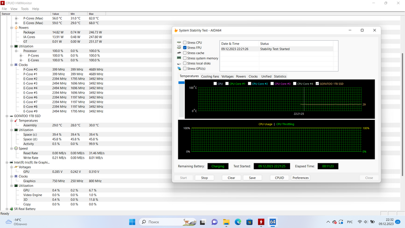The image size is (405, 228).
Task: Click the Powers flame icon in sensor tree
Action: click(15, 28)
